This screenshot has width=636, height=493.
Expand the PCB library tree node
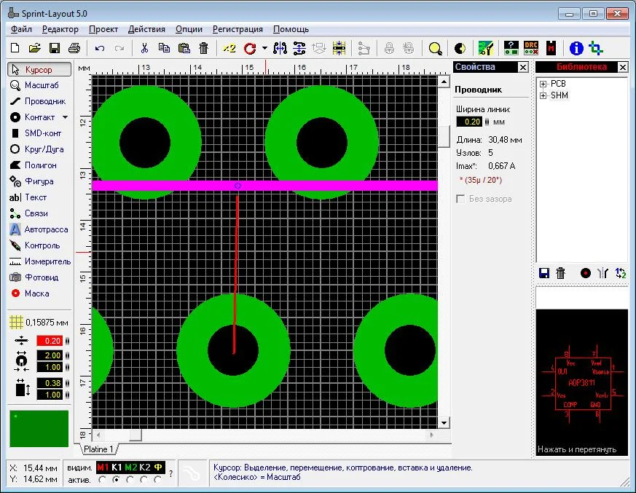click(x=543, y=84)
